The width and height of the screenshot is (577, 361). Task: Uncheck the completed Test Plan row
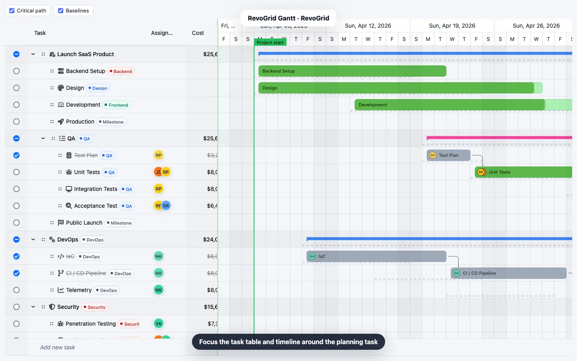pos(16,155)
